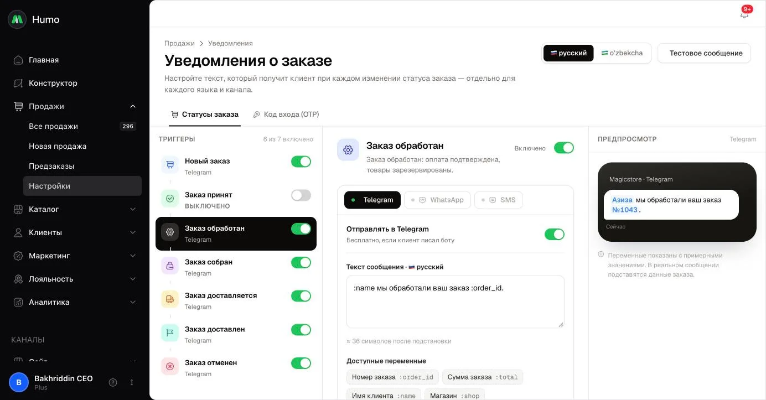This screenshot has height=400, width=766.
Task: Click the checkmark icon for Заказ принят
Action: [x=170, y=198]
